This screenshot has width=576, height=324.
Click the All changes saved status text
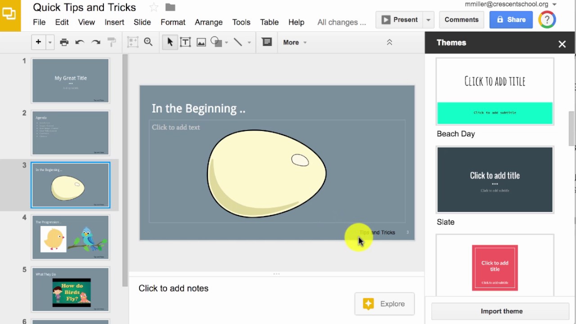342,22
